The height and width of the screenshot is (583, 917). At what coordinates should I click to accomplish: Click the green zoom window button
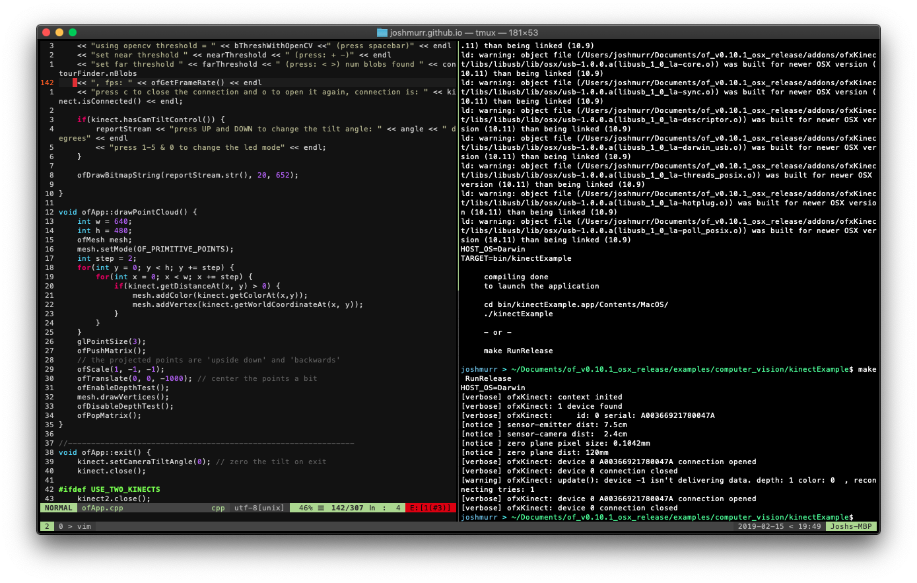tap(73, 32)
